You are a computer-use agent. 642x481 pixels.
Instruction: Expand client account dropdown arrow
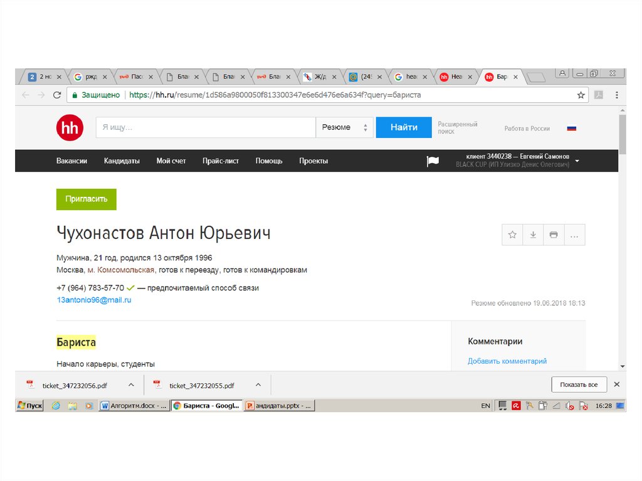577,161
